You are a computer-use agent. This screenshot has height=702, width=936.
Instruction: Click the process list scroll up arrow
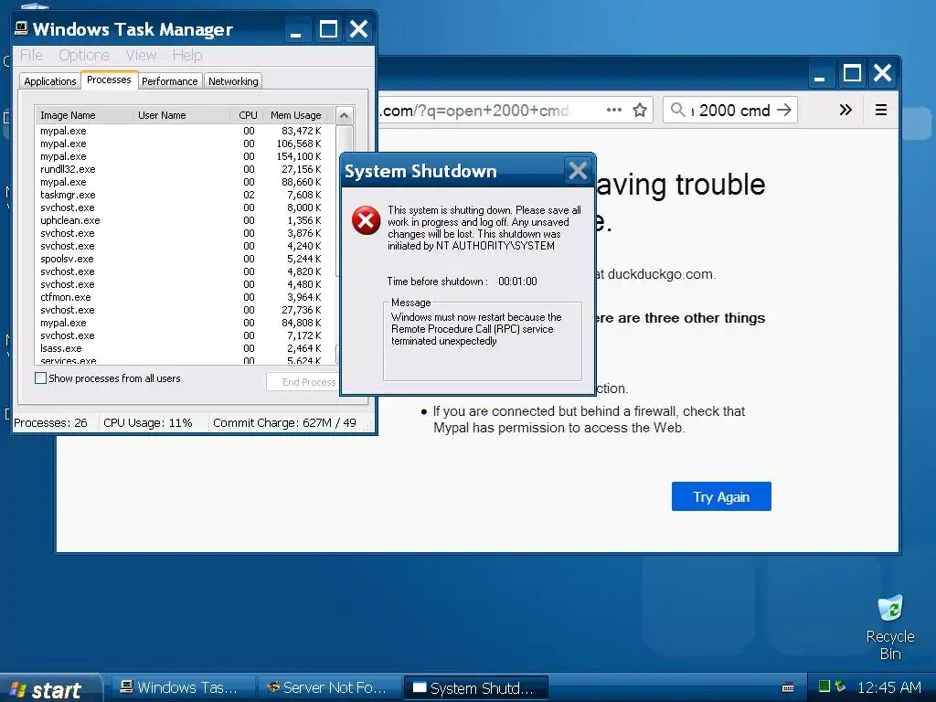[x=344, y=116]
